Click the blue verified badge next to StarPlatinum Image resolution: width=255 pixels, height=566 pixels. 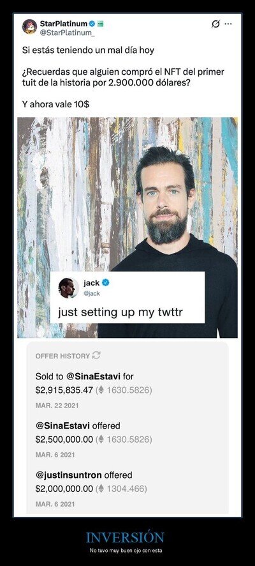click(x=92, y=24)
